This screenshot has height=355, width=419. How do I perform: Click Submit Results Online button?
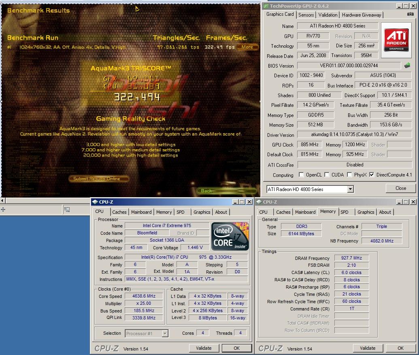point(98,179)
